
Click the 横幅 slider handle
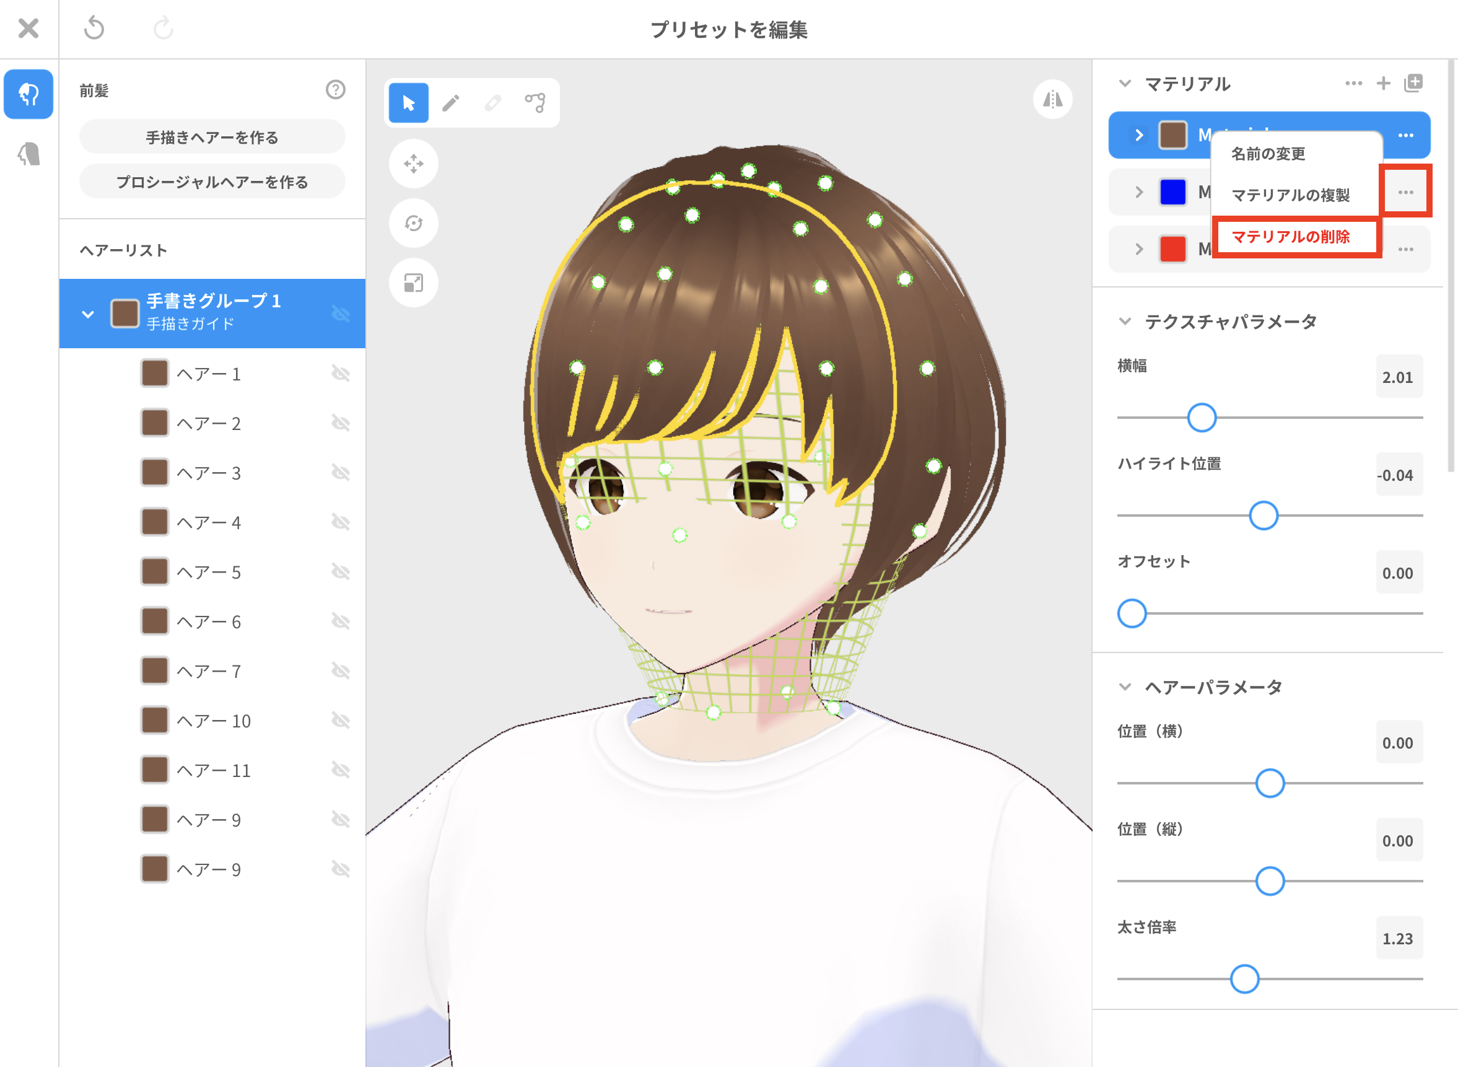(x=1202, y=418)
